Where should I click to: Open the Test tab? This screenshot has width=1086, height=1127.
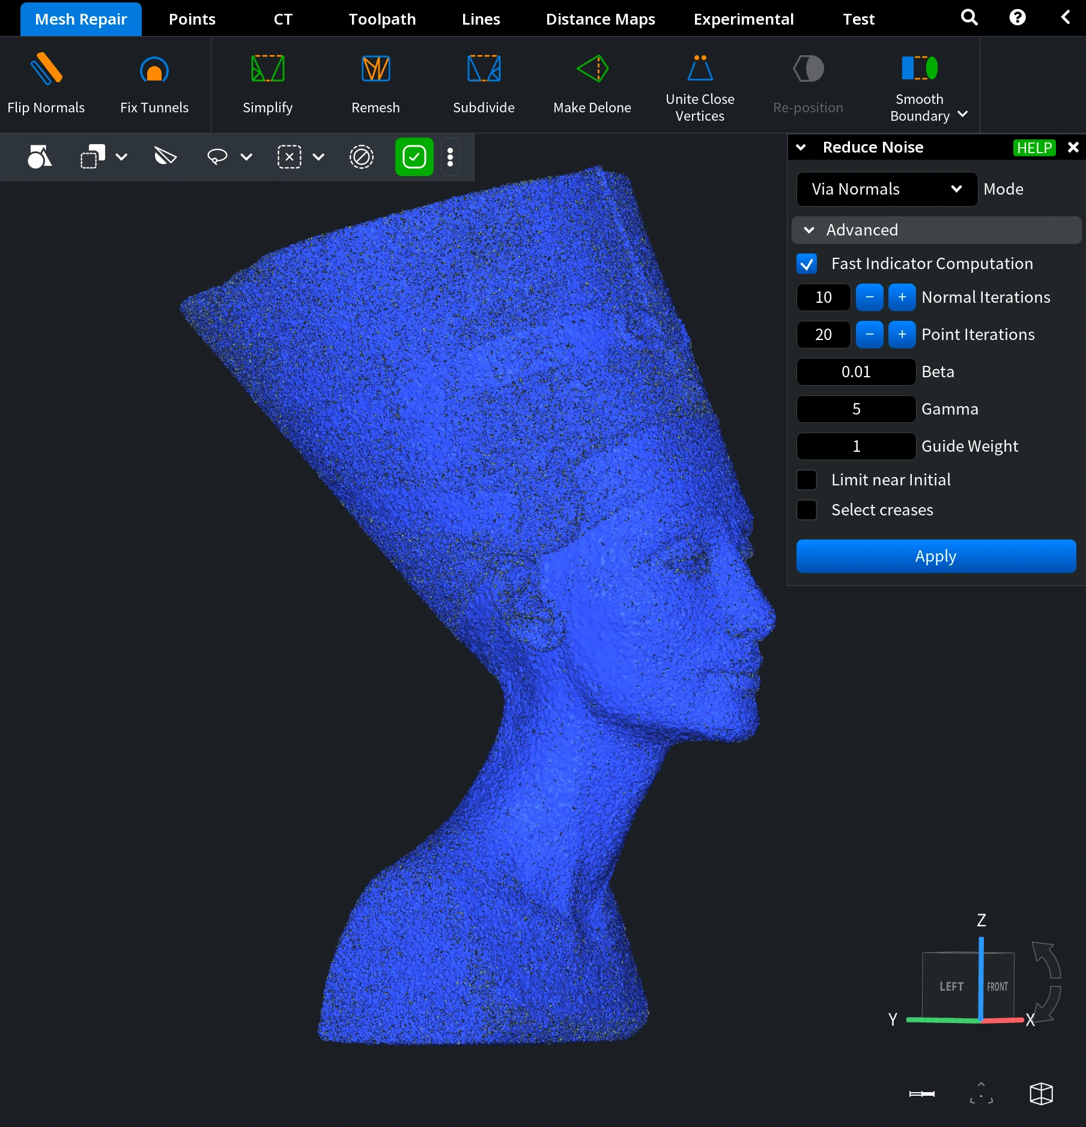point(859,19)
